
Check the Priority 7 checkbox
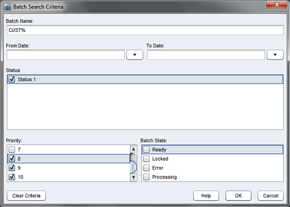[12, 149]
